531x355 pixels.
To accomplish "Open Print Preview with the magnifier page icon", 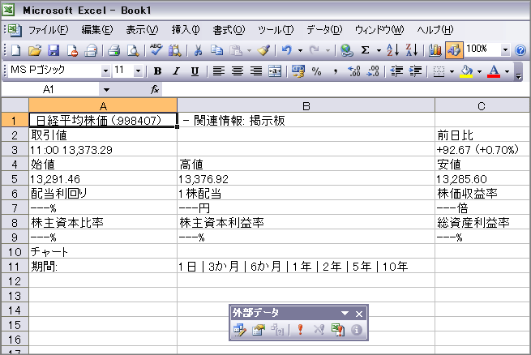I will click(x=133, y=51).
